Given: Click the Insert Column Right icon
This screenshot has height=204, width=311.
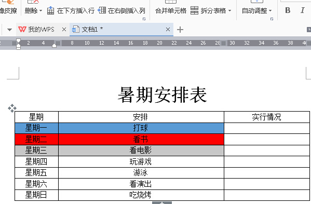Looking at the screenshot, I should tap(102, 10).
